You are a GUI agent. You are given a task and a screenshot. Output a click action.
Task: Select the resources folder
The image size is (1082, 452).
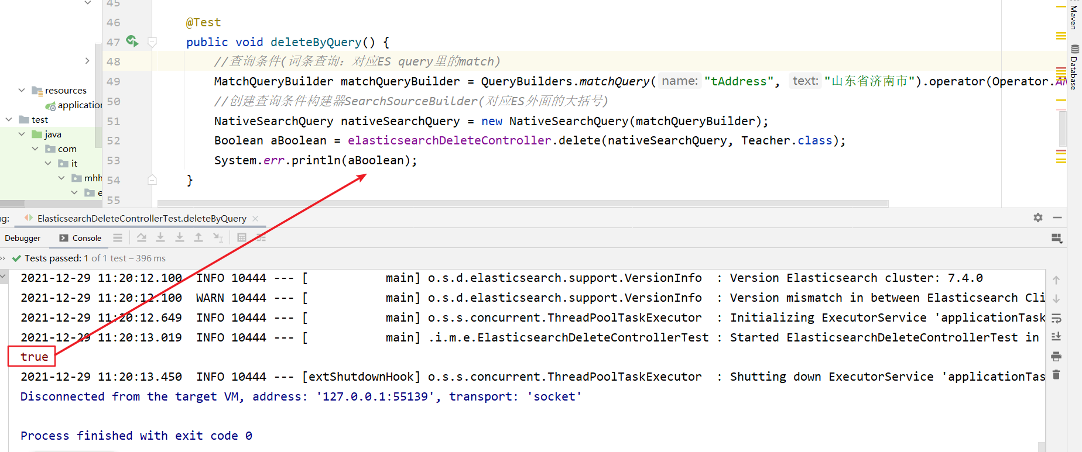pos(59,90)
